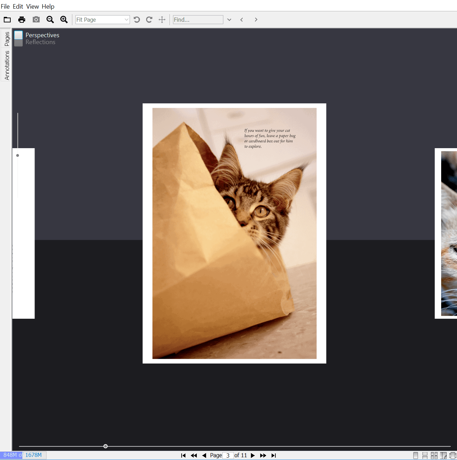Expand the Find options dropdown arrow
Screen dimensions: 457x460
click(229, 20)
